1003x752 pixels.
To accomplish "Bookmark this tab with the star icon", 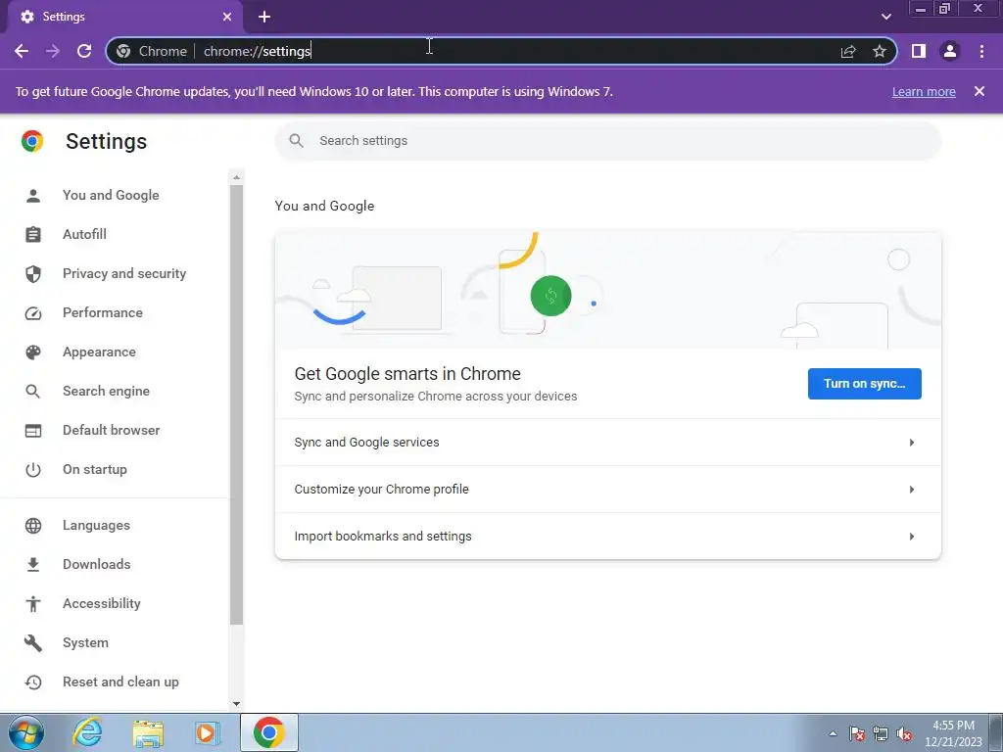I will click(x=880, y=51).
